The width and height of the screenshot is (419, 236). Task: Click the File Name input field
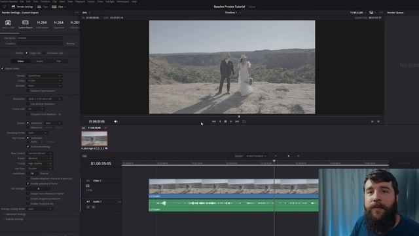point(40,38)
